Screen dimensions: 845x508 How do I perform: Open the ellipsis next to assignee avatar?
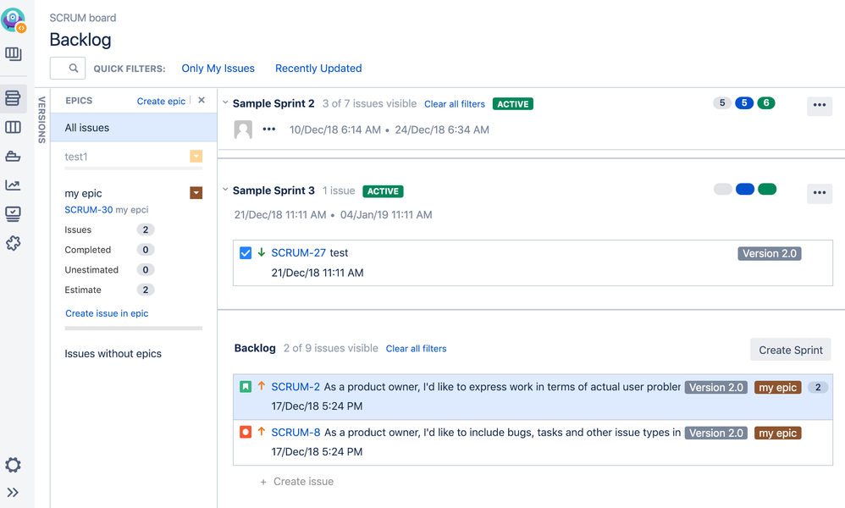tap(269, 130)
